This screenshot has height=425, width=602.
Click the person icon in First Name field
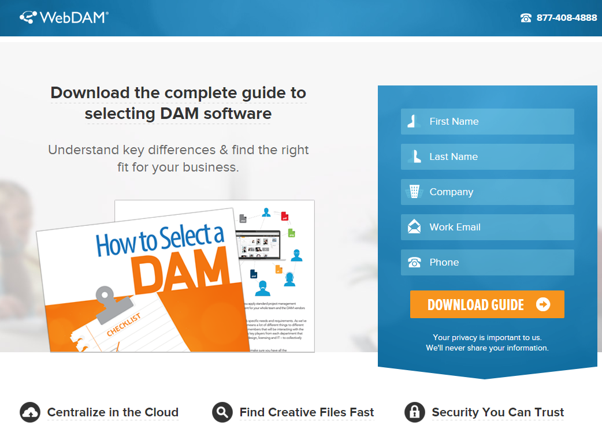click(x=414, y=121)
